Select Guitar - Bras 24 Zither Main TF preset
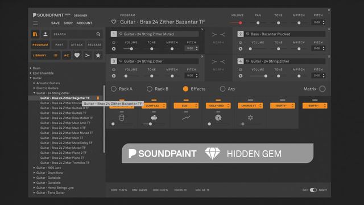This screenshot has width=364, height=205. coord(61,138)
